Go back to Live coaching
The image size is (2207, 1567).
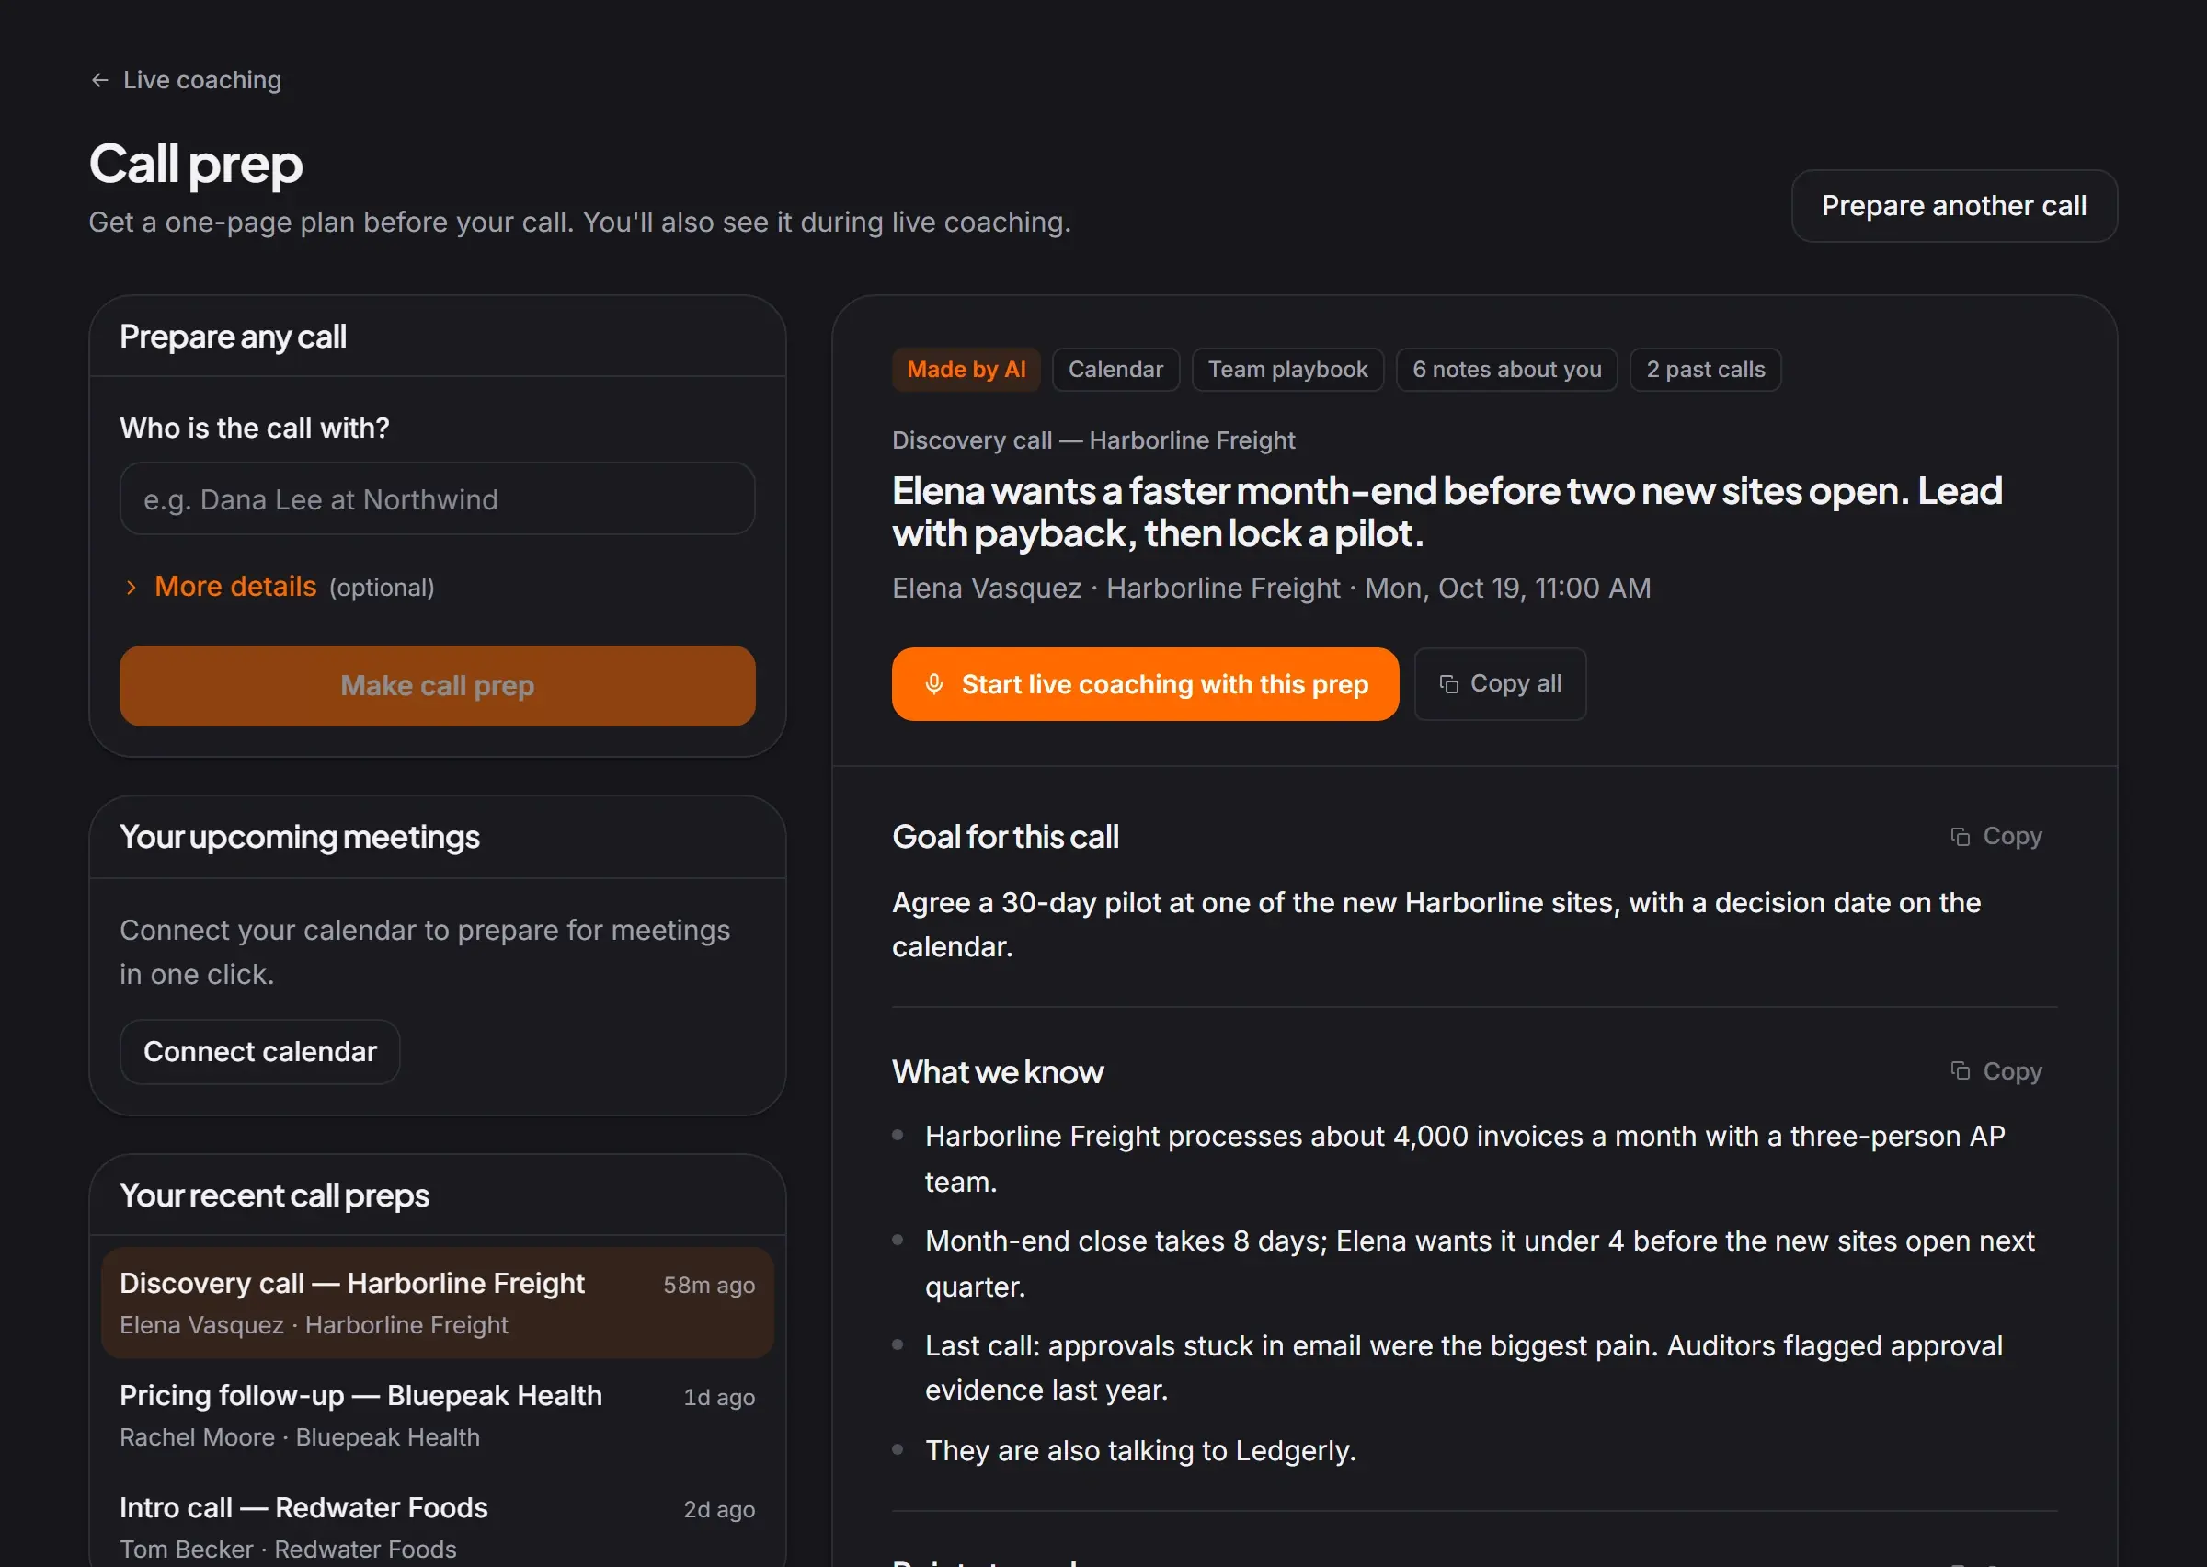[x=185, y=80]
